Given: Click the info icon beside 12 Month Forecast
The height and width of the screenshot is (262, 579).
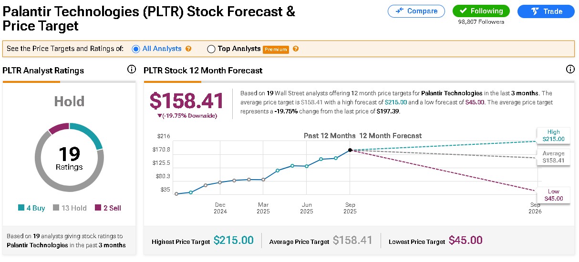Looking at the screenshot, I should point(570,70).
